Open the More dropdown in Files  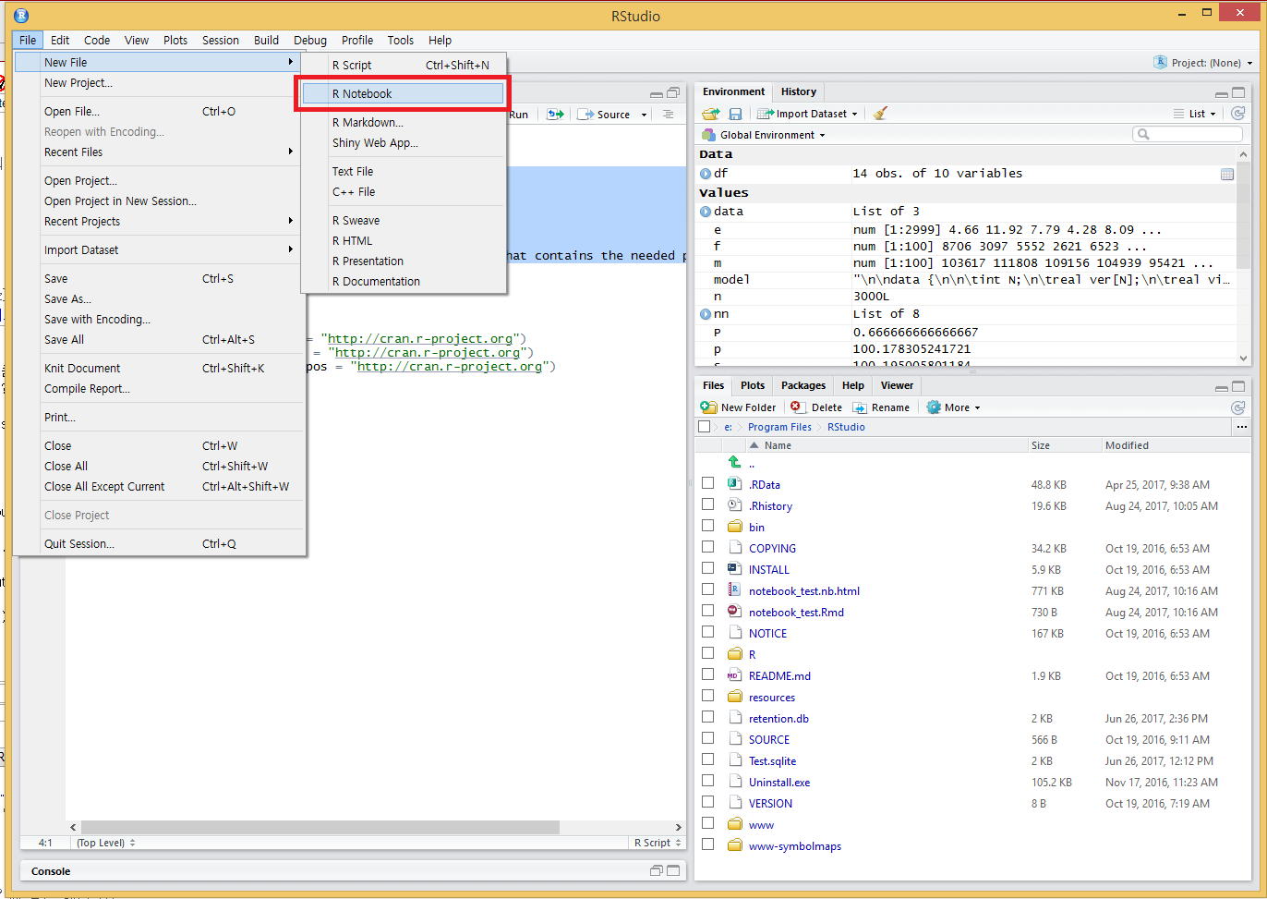(954, 407)
